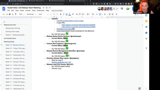Open bulleted list options arrow

coord(102,14)
